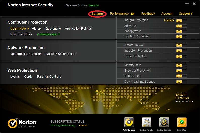Click the Norton by Symantec logo
This screenshot has width=200, height=133.
[x=22, y=123]
